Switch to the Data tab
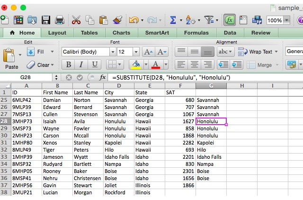Screen dimensions: 303x200 [x=230, y=33]
